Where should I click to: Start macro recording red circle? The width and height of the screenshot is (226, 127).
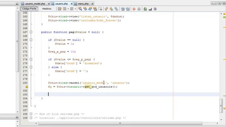[134, 9]
